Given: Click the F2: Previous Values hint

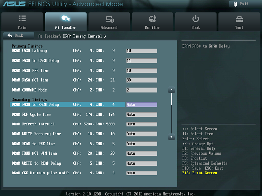Looking at the screenshot, I should coord(202,153).
